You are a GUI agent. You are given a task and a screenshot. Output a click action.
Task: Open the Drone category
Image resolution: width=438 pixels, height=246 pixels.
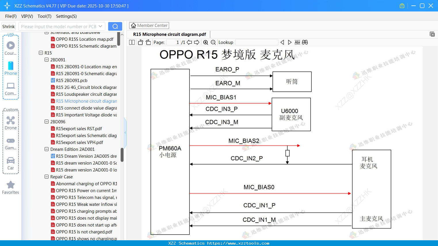pos(11,123)
